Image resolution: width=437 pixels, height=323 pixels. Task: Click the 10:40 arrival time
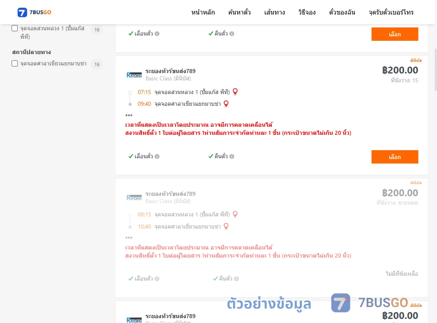click(144, 227)
